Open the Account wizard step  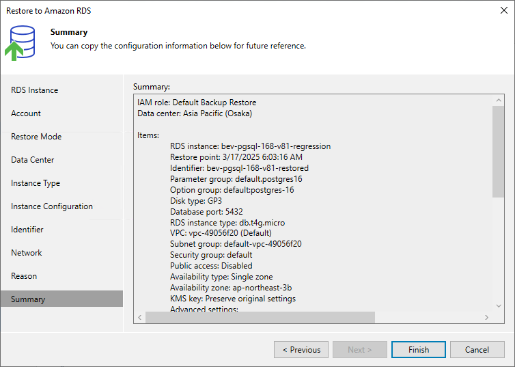pyautogui.click(x=26, y=113)
